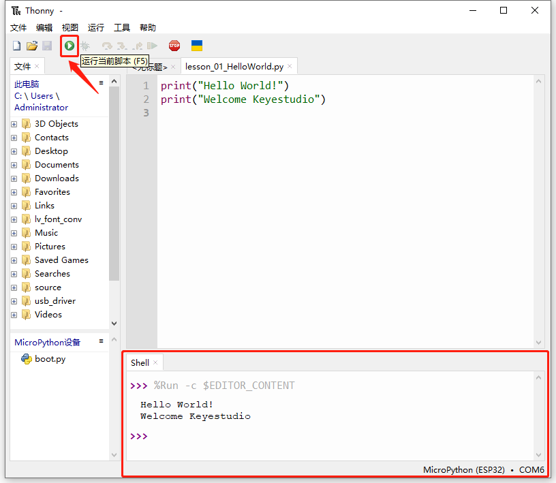This screenshot has width=556, height=483.
Task: Click the file tree scrollbar thumb
Action: click(114, 184)
